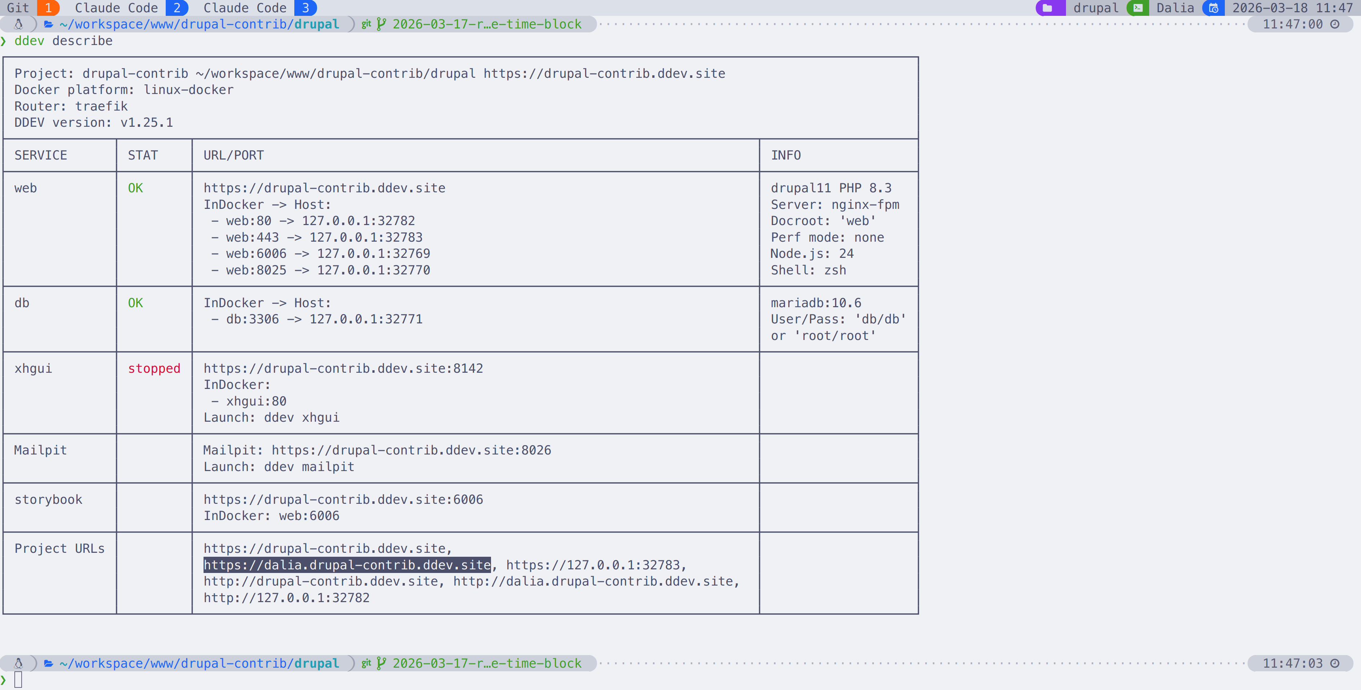Click the blue calendar clock icon
This screenshot has height=690, width=1361.
pos(1214,8)
